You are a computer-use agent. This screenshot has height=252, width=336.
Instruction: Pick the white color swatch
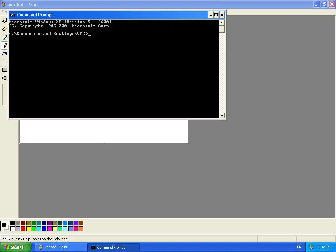13,229
